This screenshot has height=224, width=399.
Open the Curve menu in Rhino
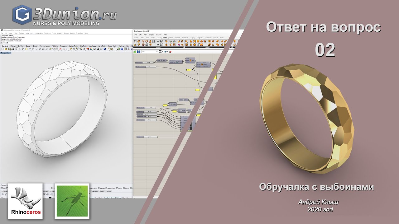[x=16, y=33]
